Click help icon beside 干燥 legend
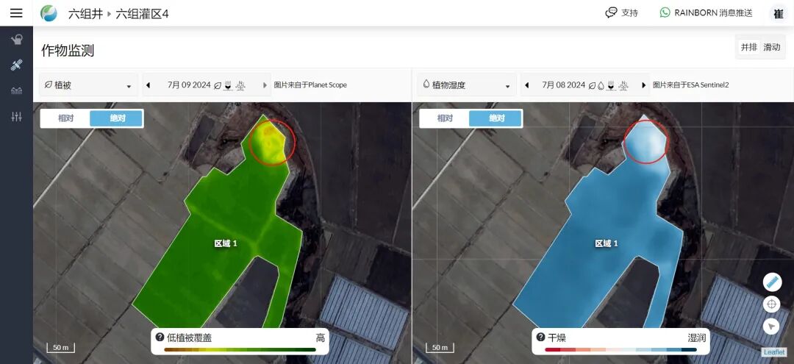The width and height of the screenshot is (794, 364). 540,337
